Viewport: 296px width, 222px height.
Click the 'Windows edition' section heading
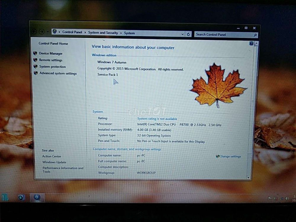pyautogui.click(x=104, y=55)
